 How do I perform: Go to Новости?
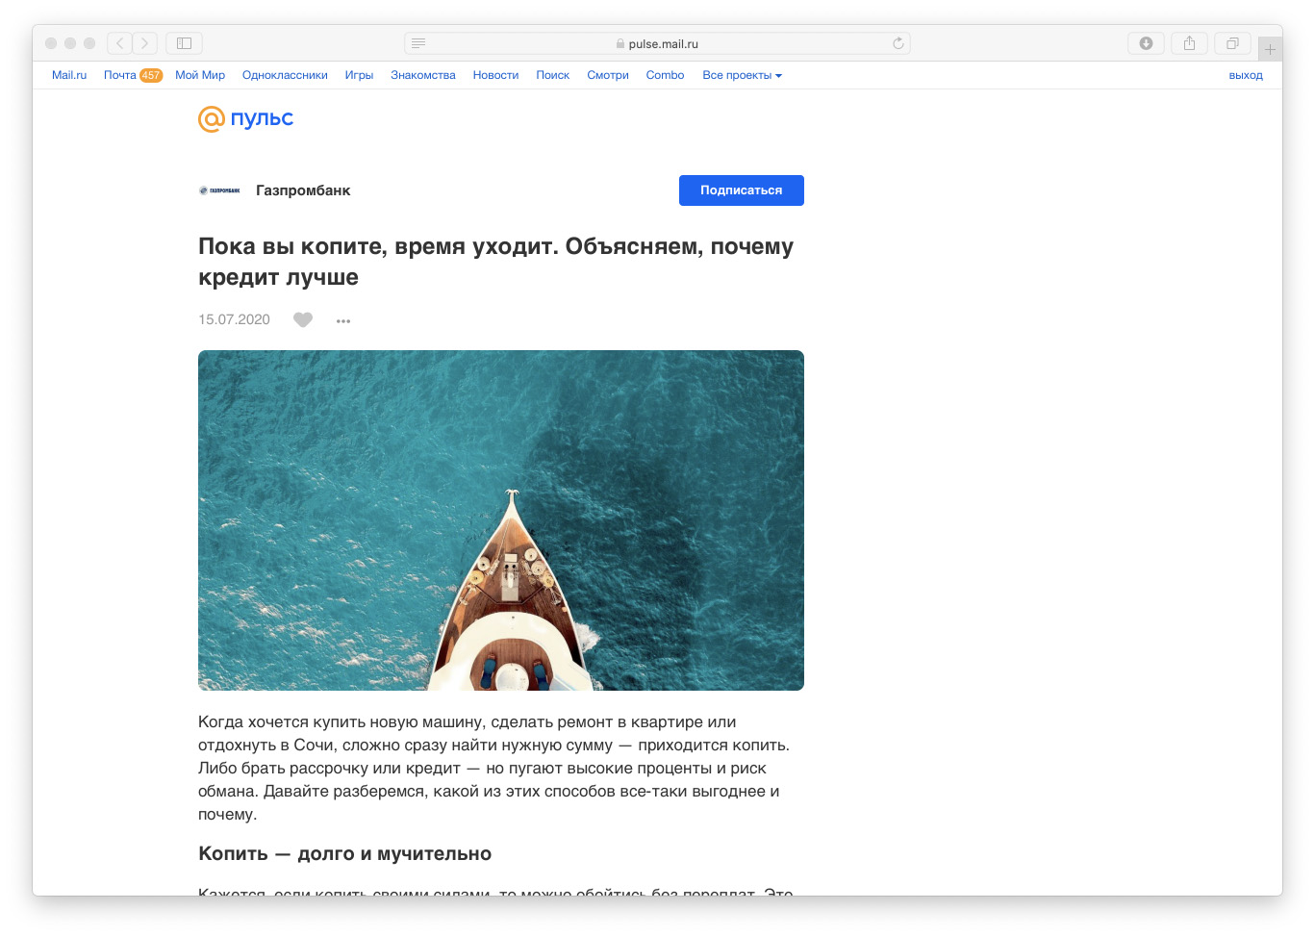(495, 75)
